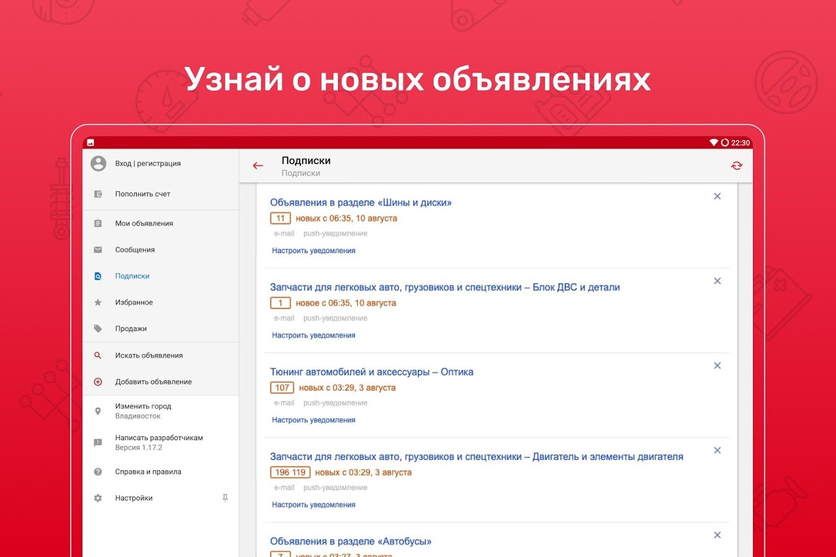This screenshot has height=557, width=836.
Task: Remove the «Шины и диски» subscription
Action: [x=717, y=196]
